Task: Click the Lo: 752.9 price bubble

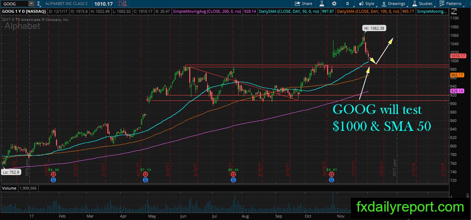Action: pos(11,172)
